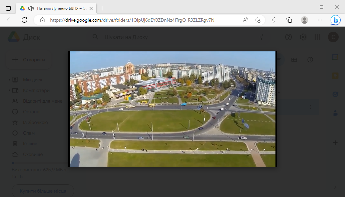Open the Кошик section
The height and width of the screenshot is (197, 345).
(x=30, y=144)
